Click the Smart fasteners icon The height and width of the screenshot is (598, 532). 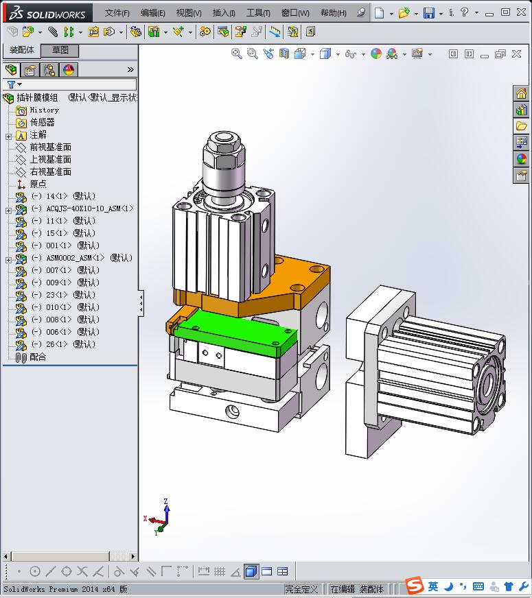pyautogui.click(x=93, y=32)
